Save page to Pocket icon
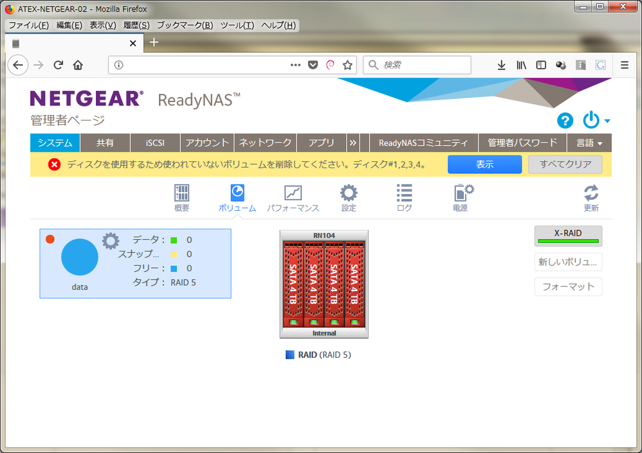642x453 pixels. tap(313, 65)
